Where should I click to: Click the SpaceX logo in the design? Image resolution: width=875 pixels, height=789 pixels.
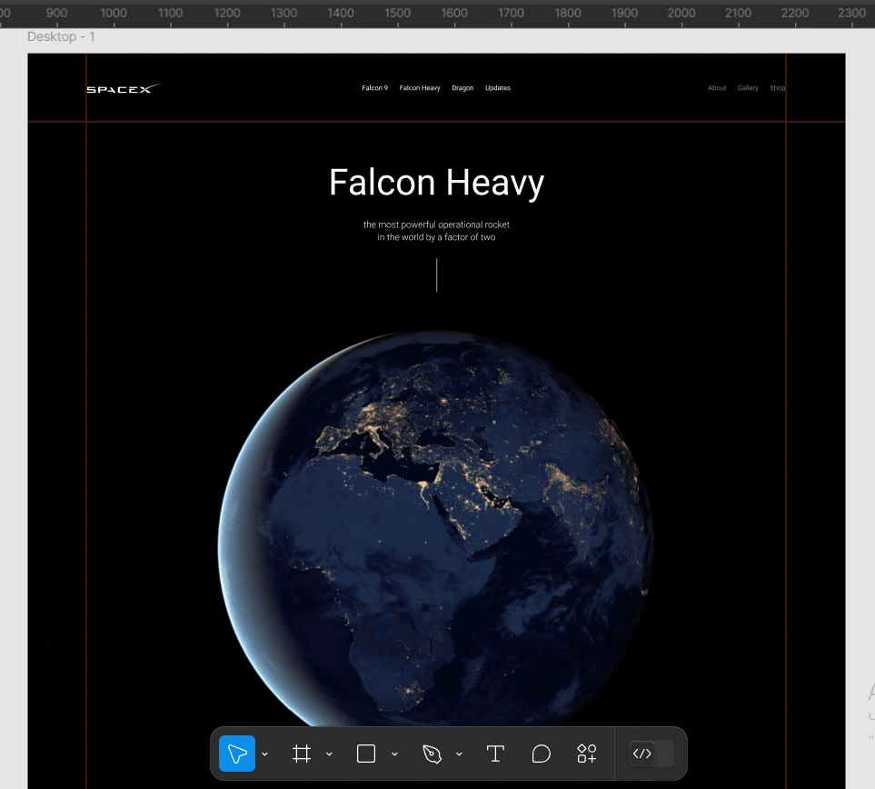coord(124,88)
